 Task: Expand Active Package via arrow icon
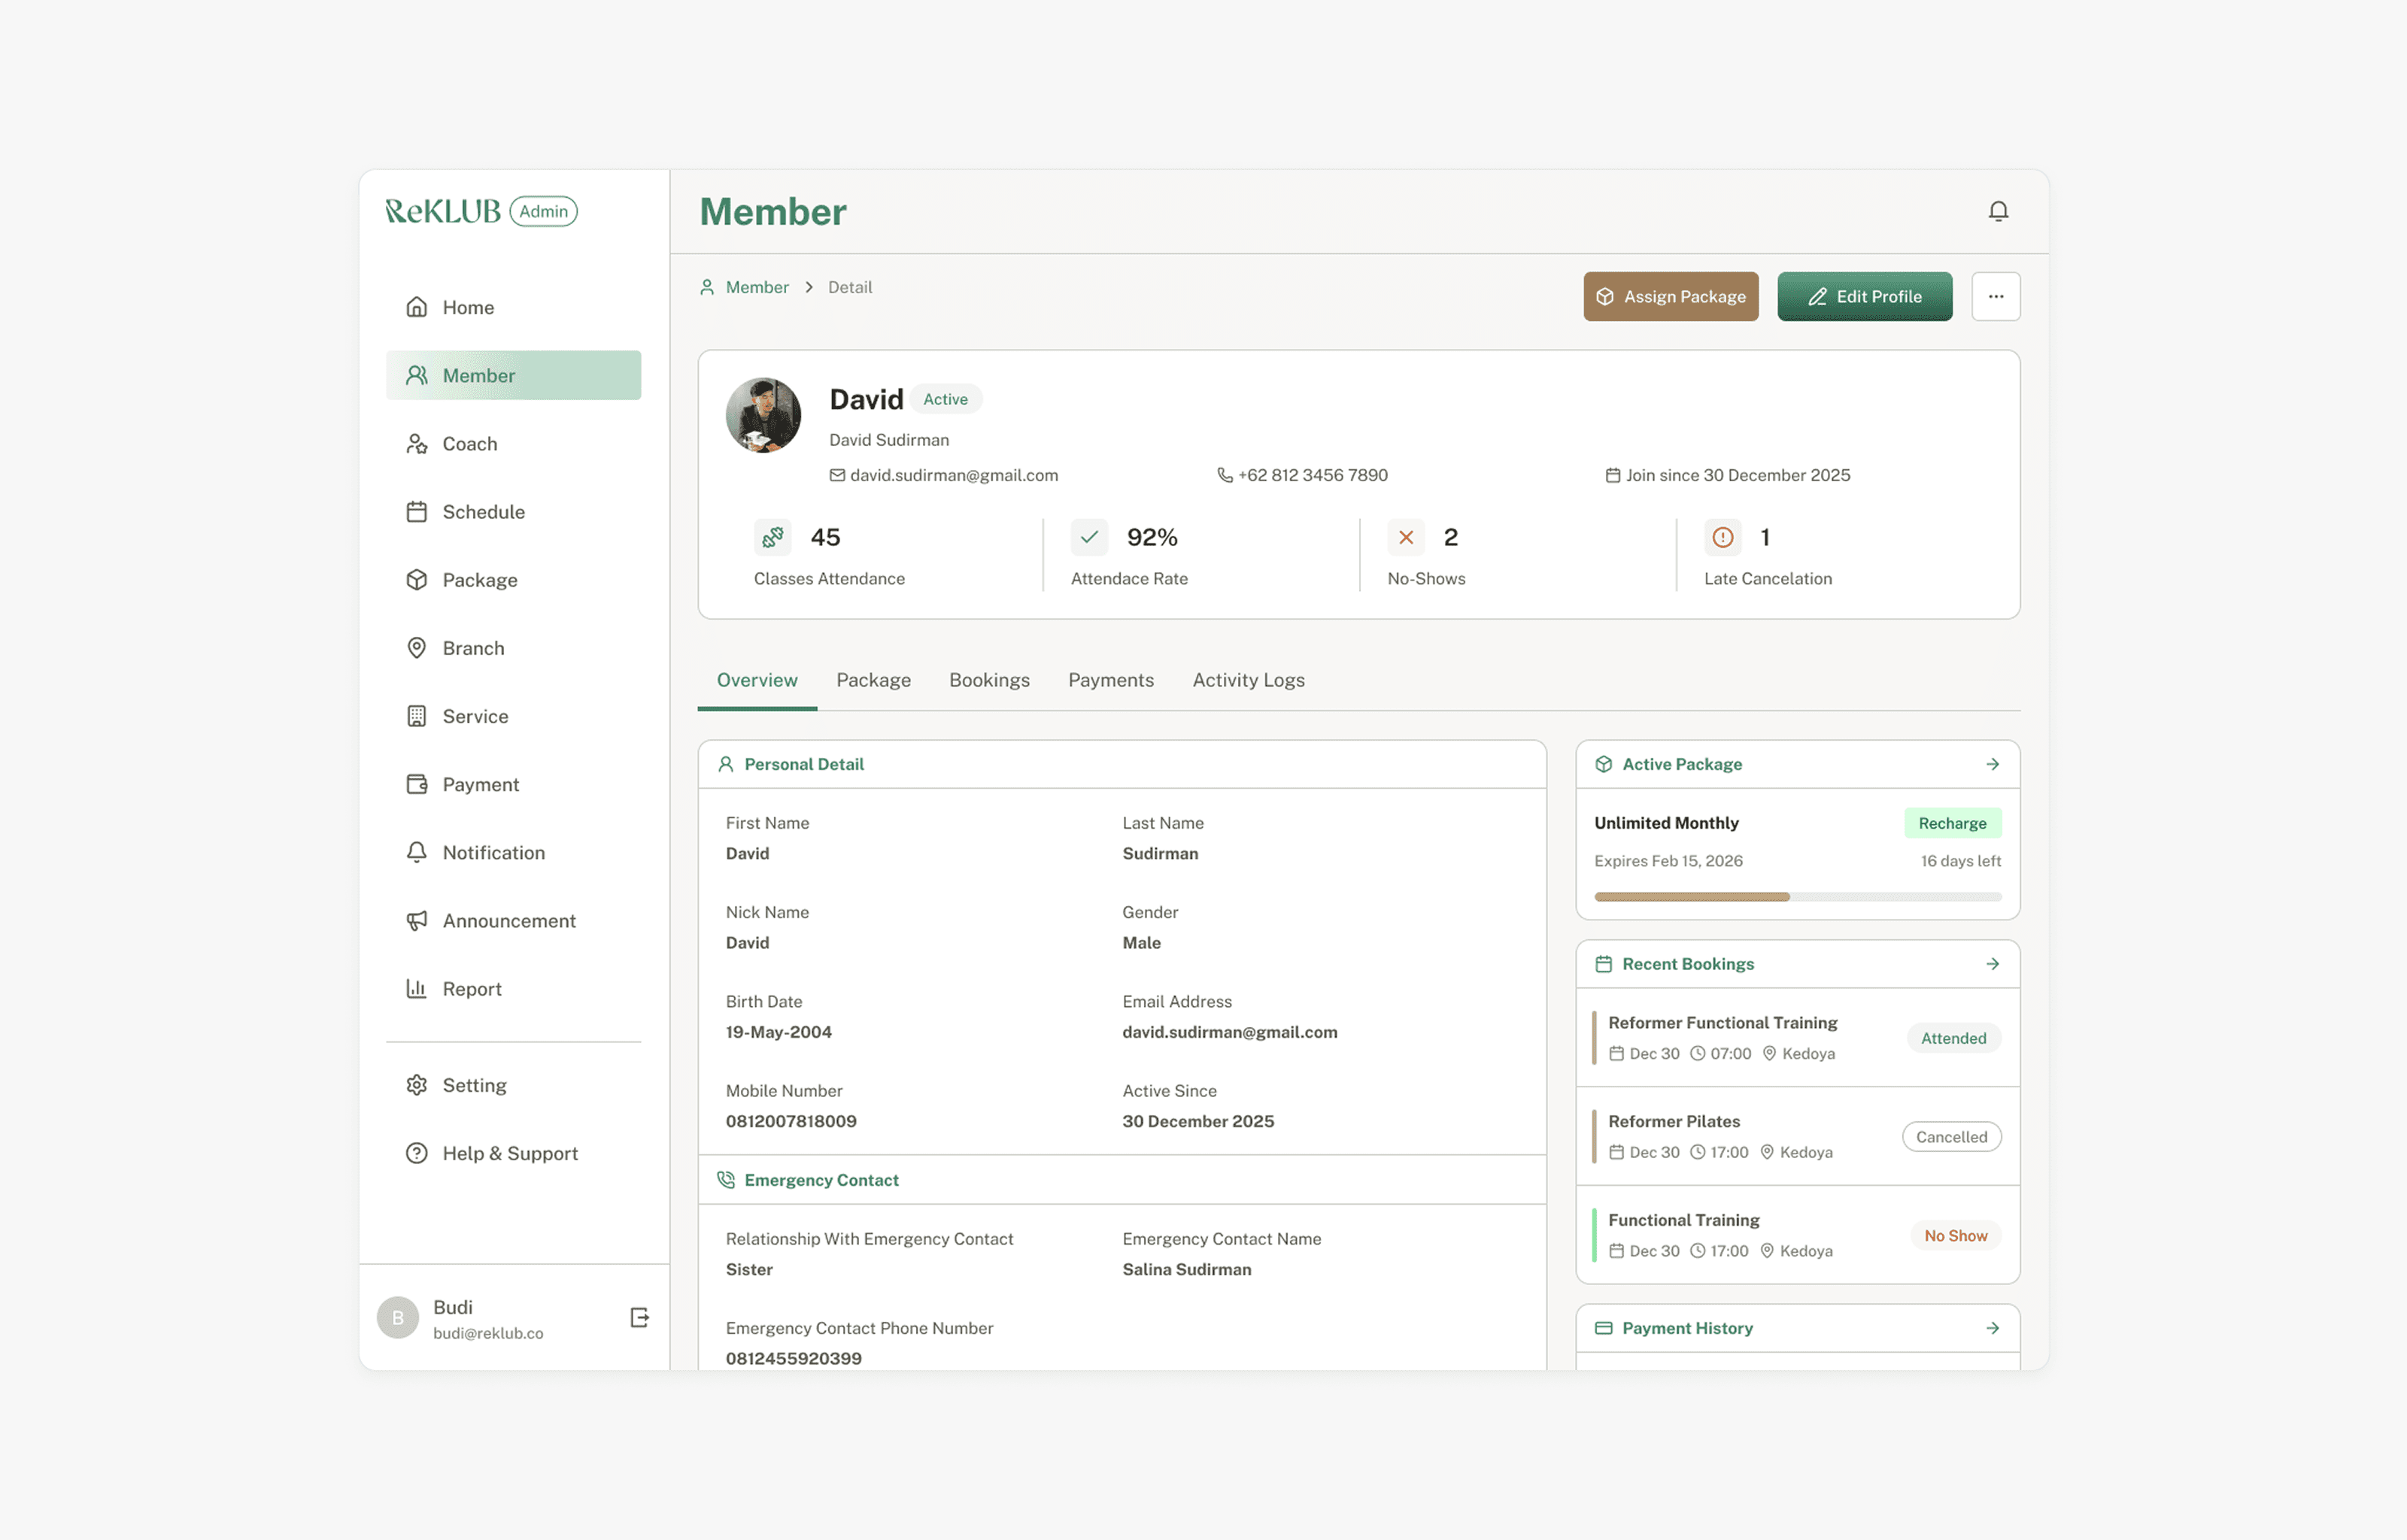[x=1992, y=764]
